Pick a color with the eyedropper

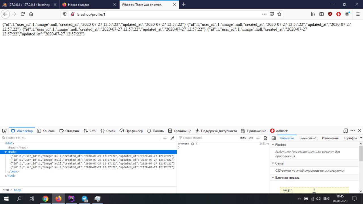pos(172,138)
